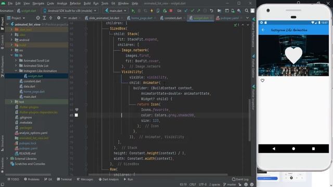The image size is (333, 187).
Task: Click the Flutter hot reload lightning icon
Action: point(151,10)
